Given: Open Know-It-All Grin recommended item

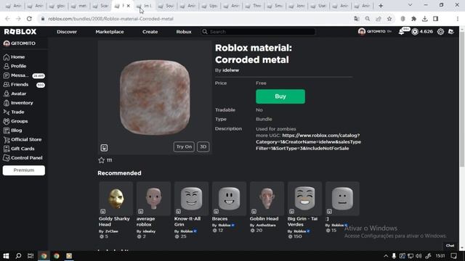Looking at the screenshot, I should [191, 210].
